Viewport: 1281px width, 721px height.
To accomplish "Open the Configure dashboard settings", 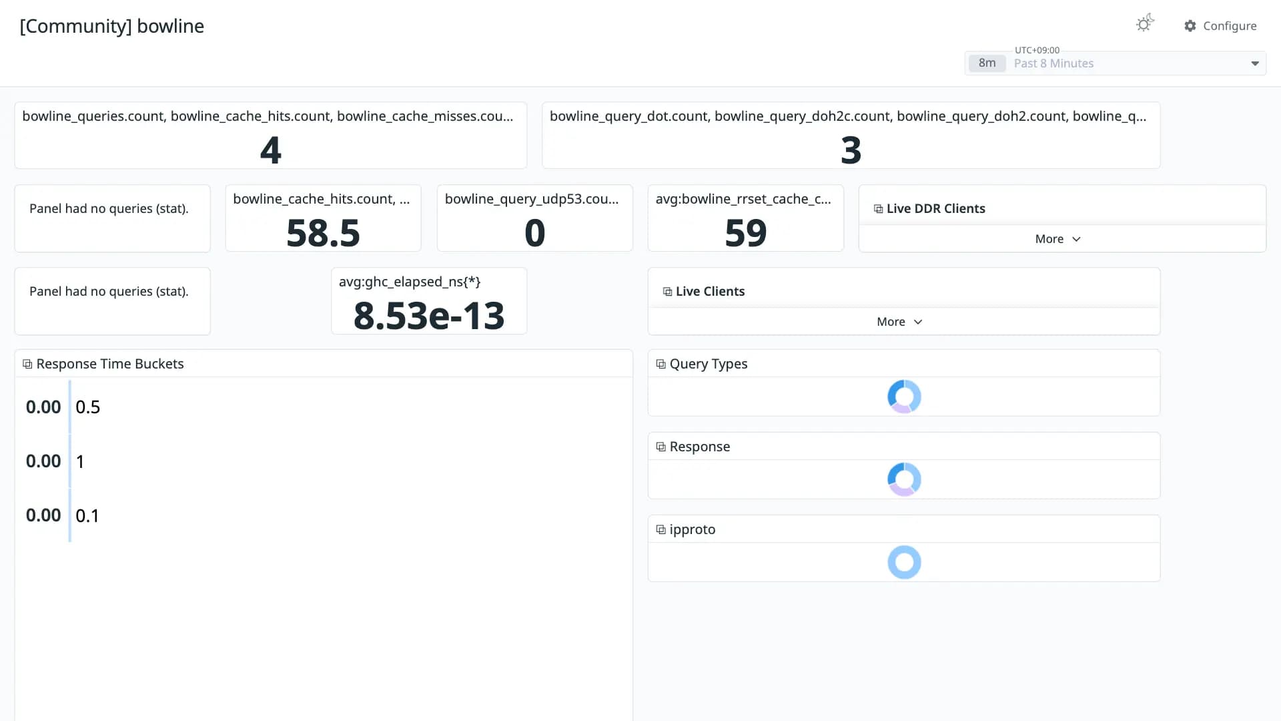I will (x=1220, y=26).
